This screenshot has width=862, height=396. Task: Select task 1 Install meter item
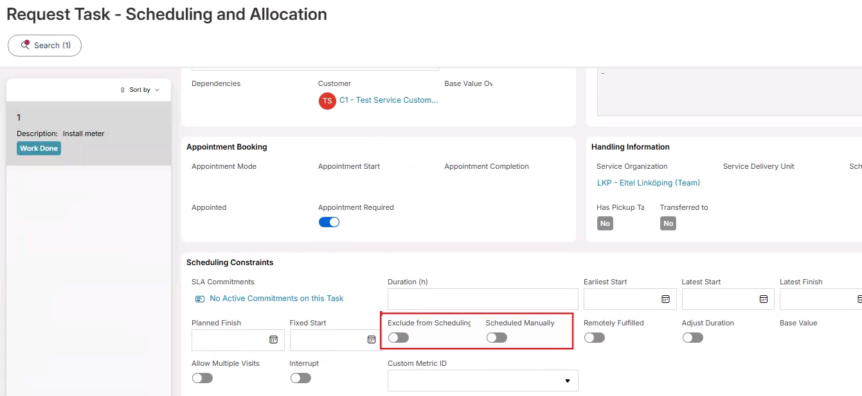coord(89,133)
